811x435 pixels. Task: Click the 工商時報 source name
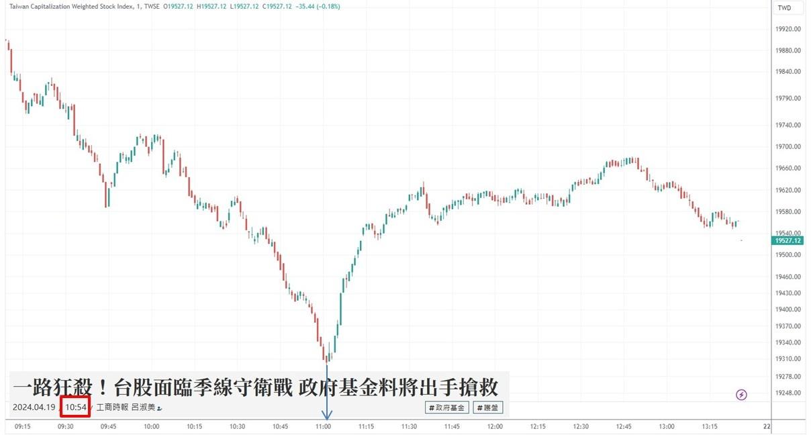coord(112,407)
